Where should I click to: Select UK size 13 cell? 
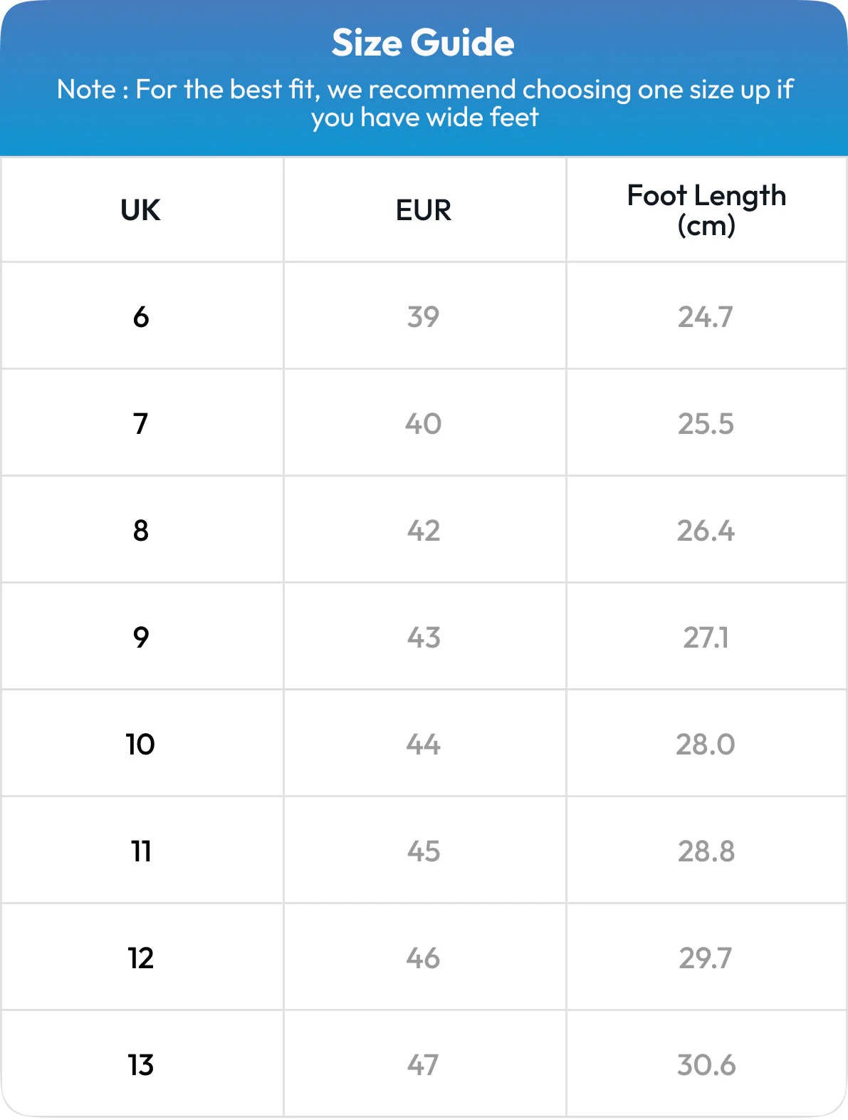(x=141, y=1064)
